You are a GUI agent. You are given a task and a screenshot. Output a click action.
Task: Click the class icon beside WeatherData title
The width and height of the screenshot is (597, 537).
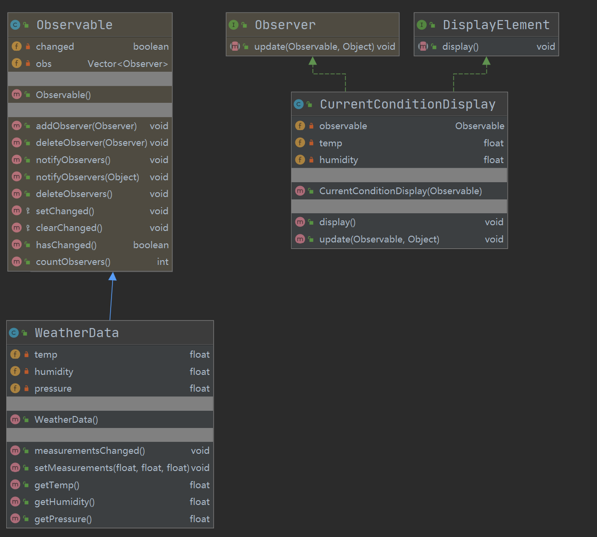point(14,333)
